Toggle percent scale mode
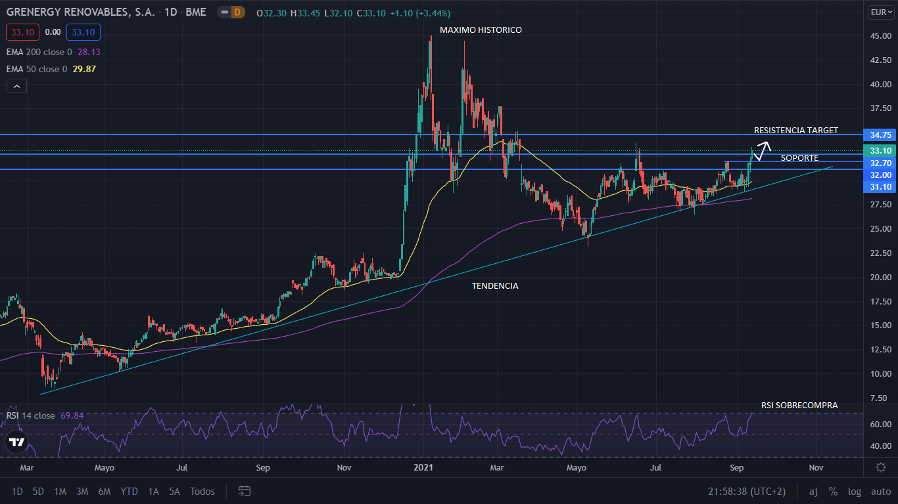Screen dimensions: 898x504 (833, 491)
